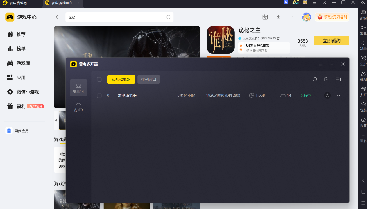Tick the checkbox for the 雷电模拟器 row
Image resolution: width=367 pixels, height=209 pixels.
click(99, 96)
